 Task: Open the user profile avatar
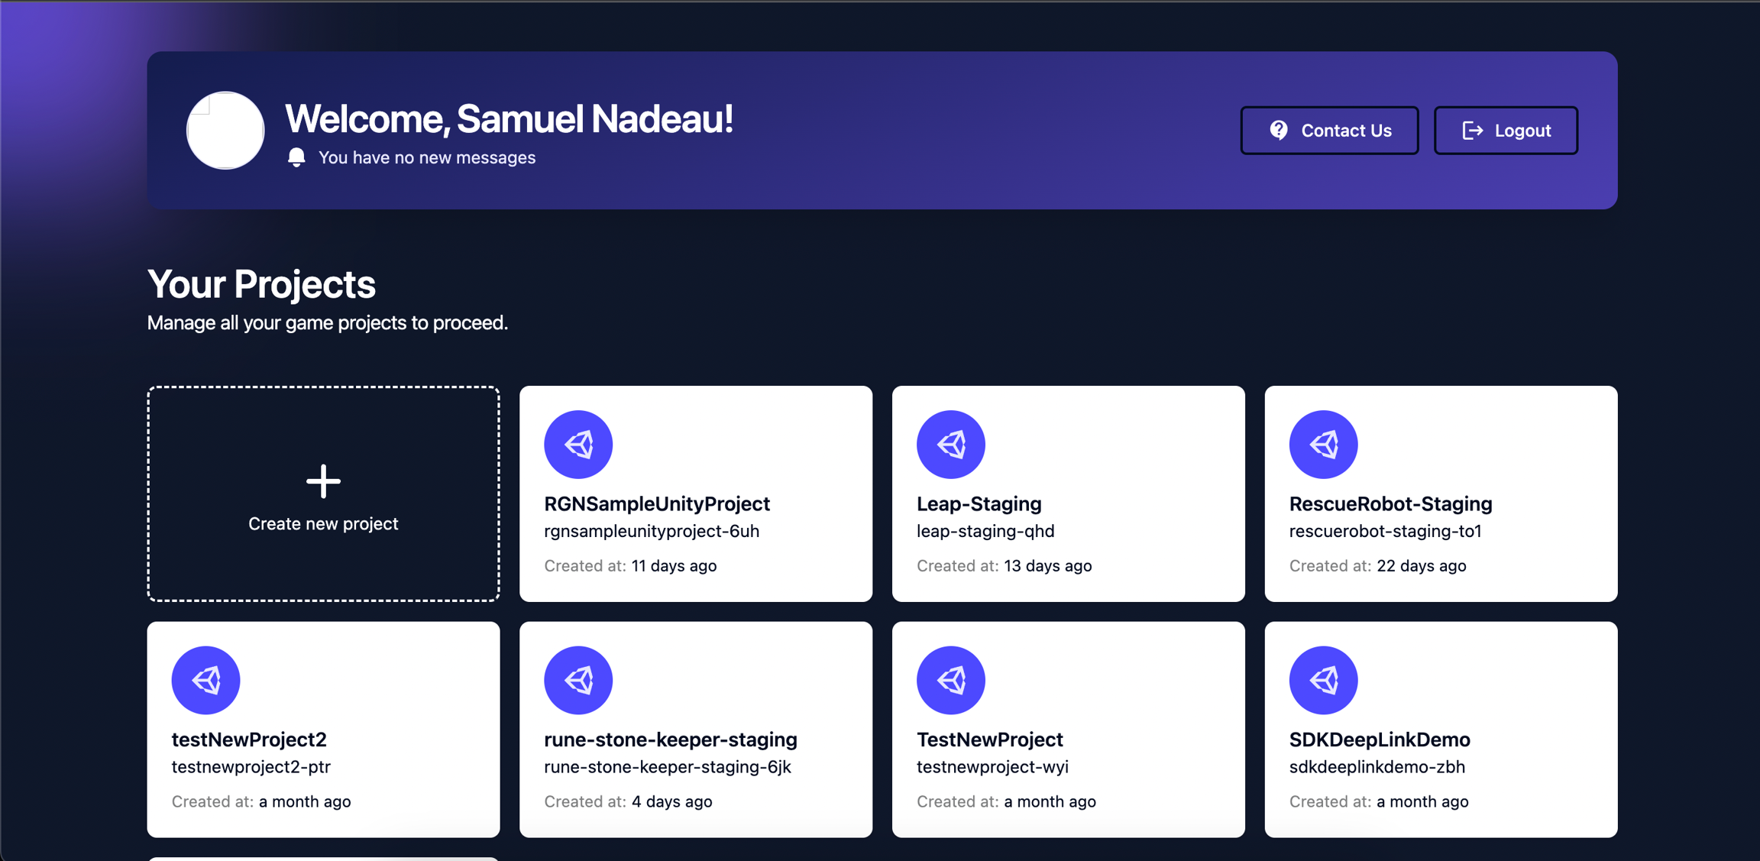click(225, 131)
